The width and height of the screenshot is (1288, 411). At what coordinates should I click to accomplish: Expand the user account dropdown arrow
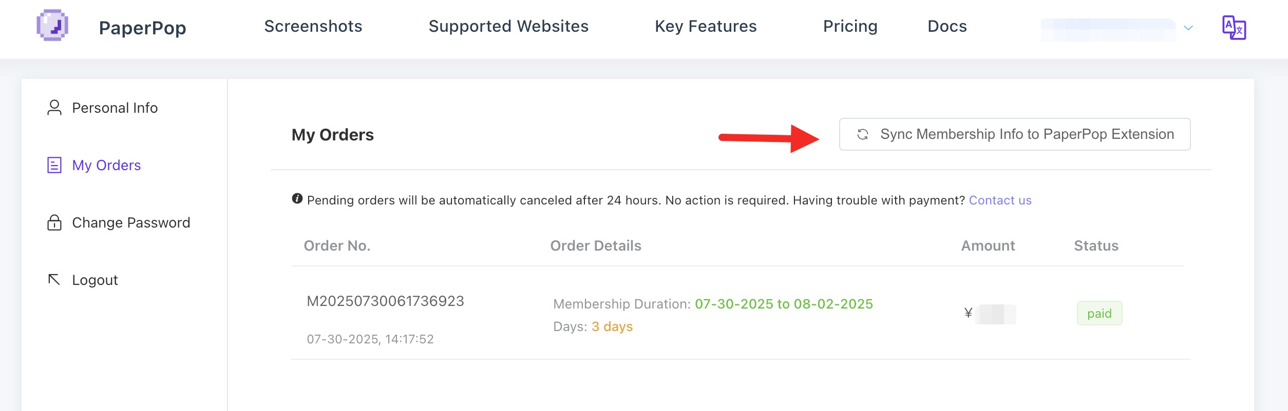coord(1188,28)
